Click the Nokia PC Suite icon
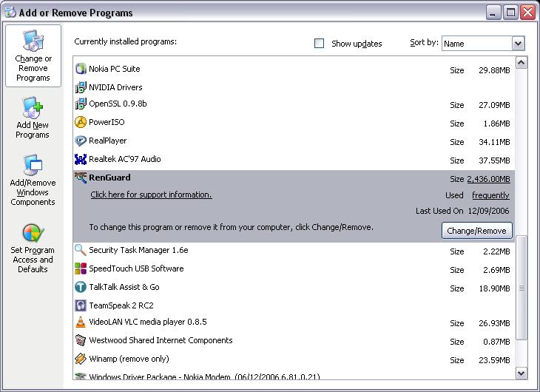 pyautogui.click(x=81, y=70)
